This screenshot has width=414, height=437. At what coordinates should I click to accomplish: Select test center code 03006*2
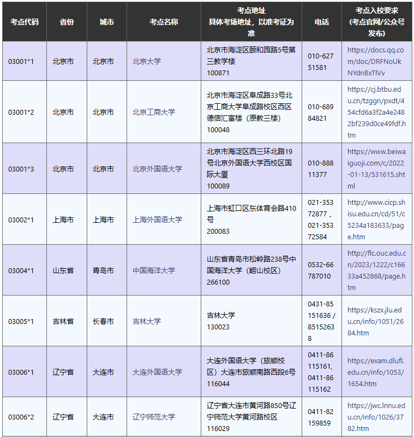tap(21, 417)
